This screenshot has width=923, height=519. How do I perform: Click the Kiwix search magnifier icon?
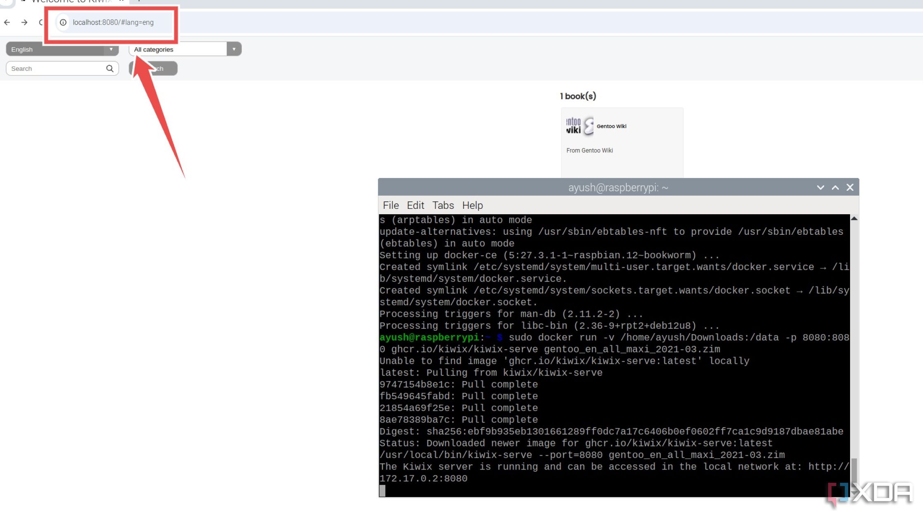click(110, 68)
